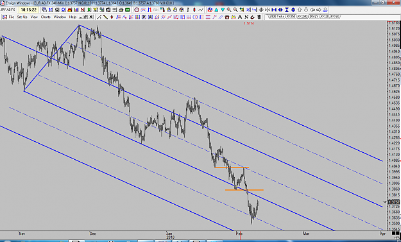The image size is (401, 242).
Task: Open the Set-Up menu
Action: click(22, 17)
